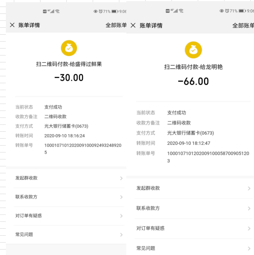Tap the left status bar Wi-Fi icon
Screen dimensions: 254x255
click(57, 11)
